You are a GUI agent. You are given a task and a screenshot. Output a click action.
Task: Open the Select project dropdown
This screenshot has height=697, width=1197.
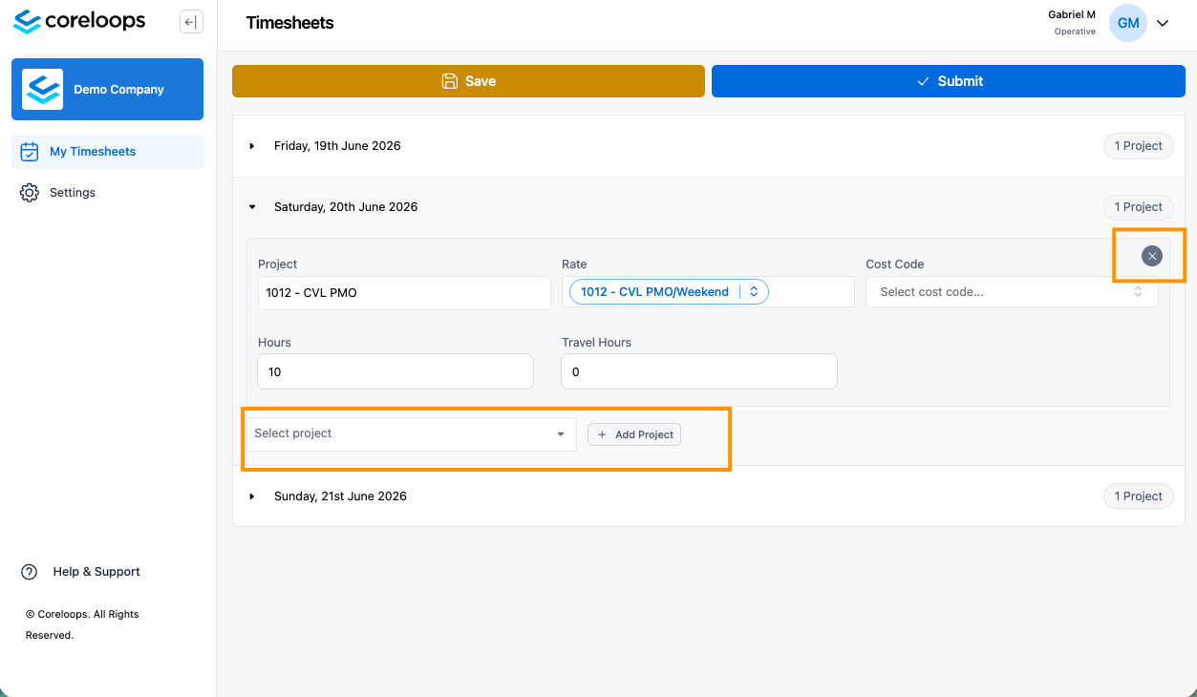[x=412, y=433]
